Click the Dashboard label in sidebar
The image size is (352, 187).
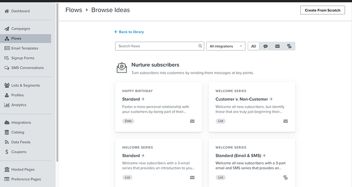(x=21, y=11)
